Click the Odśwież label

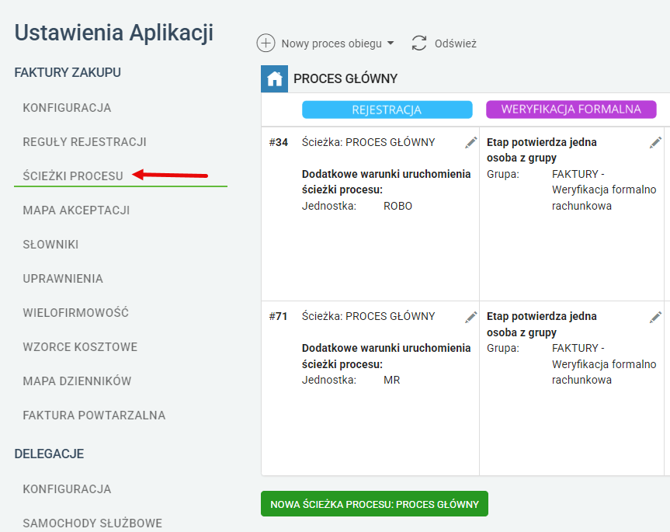(x=456, y=43)
